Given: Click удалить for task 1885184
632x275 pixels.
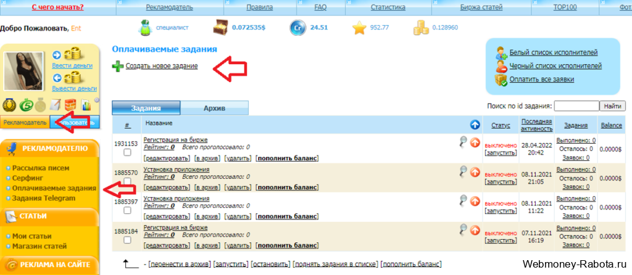Looking at the screenshot, I should point(238,245).
